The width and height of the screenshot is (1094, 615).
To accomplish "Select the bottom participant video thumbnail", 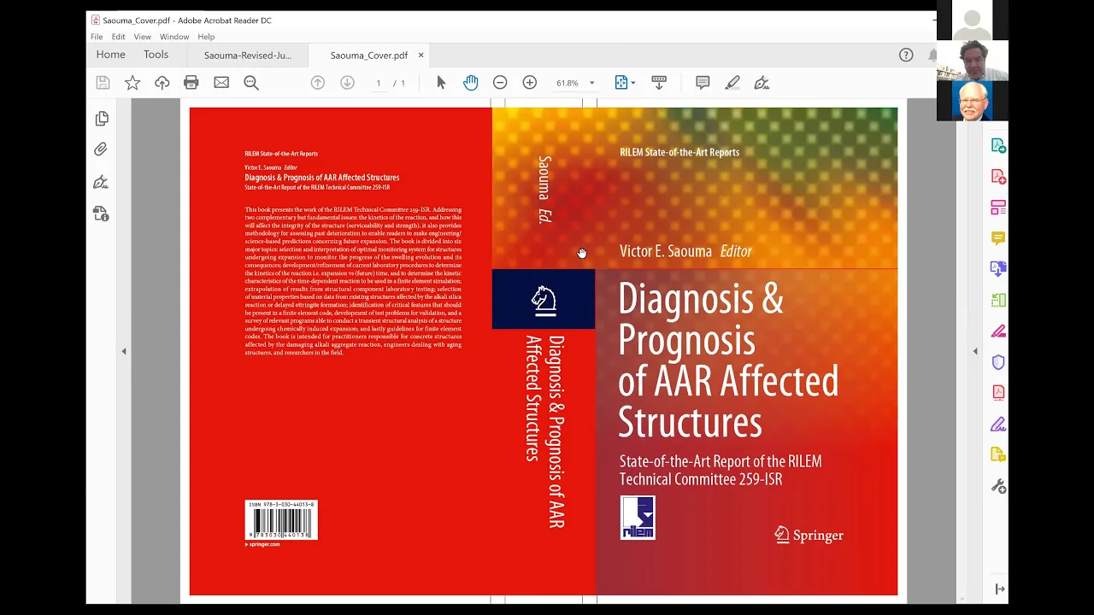I will pyautogui.click(x=972, y=101).
